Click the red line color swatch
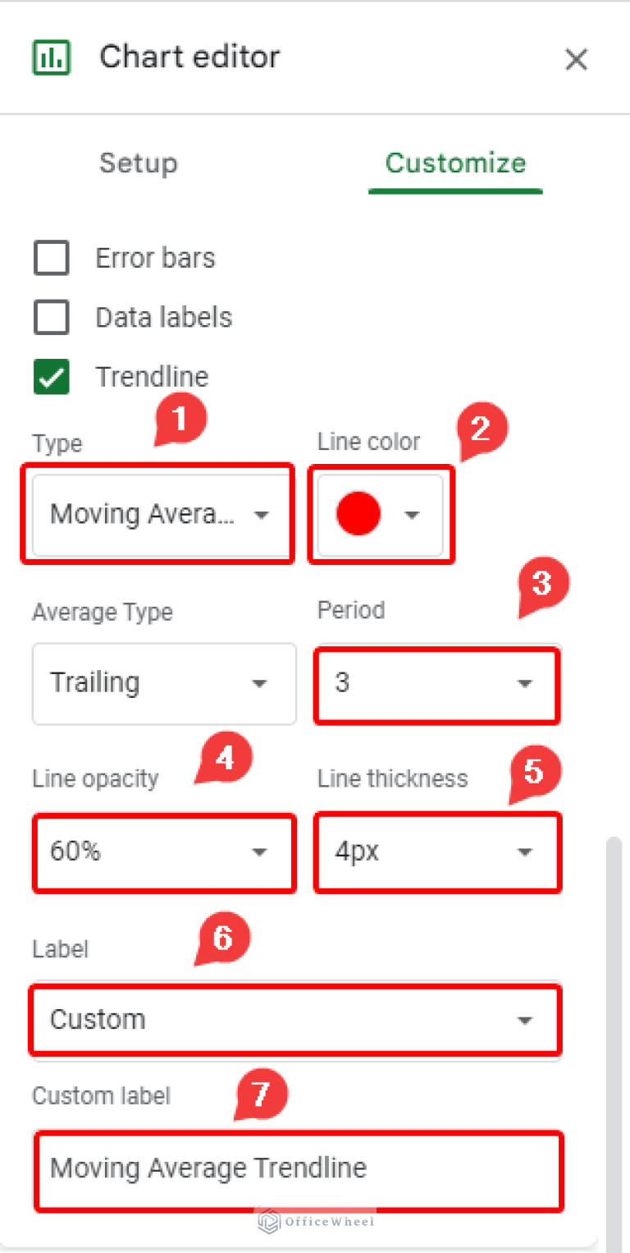Screen dimensions: 630x1253 [x=359, y=514]
